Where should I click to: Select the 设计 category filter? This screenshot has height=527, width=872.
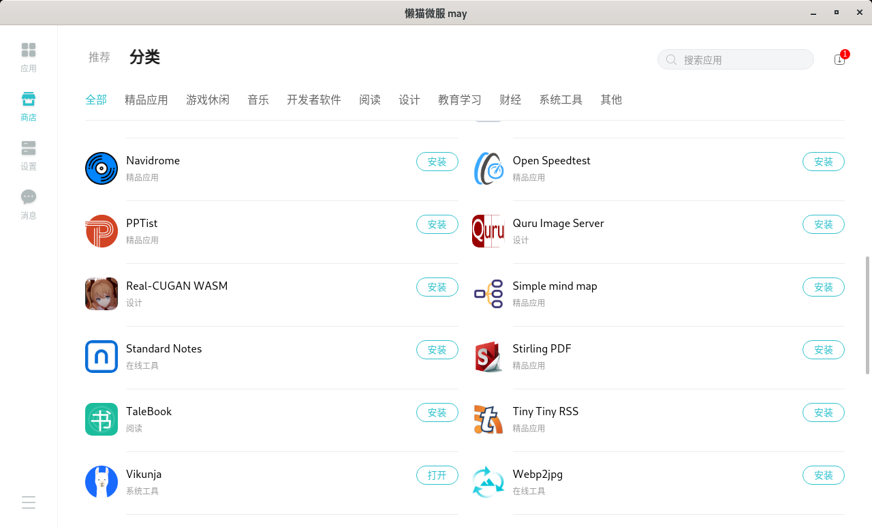(409, 100)
